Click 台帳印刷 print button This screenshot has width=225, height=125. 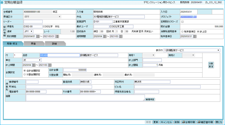coord(188,122)
